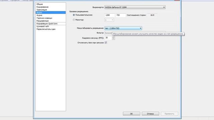This screenshot has width=214, height=120.
Task: Click the FPS value field showing 30
Action: (108, 38)
